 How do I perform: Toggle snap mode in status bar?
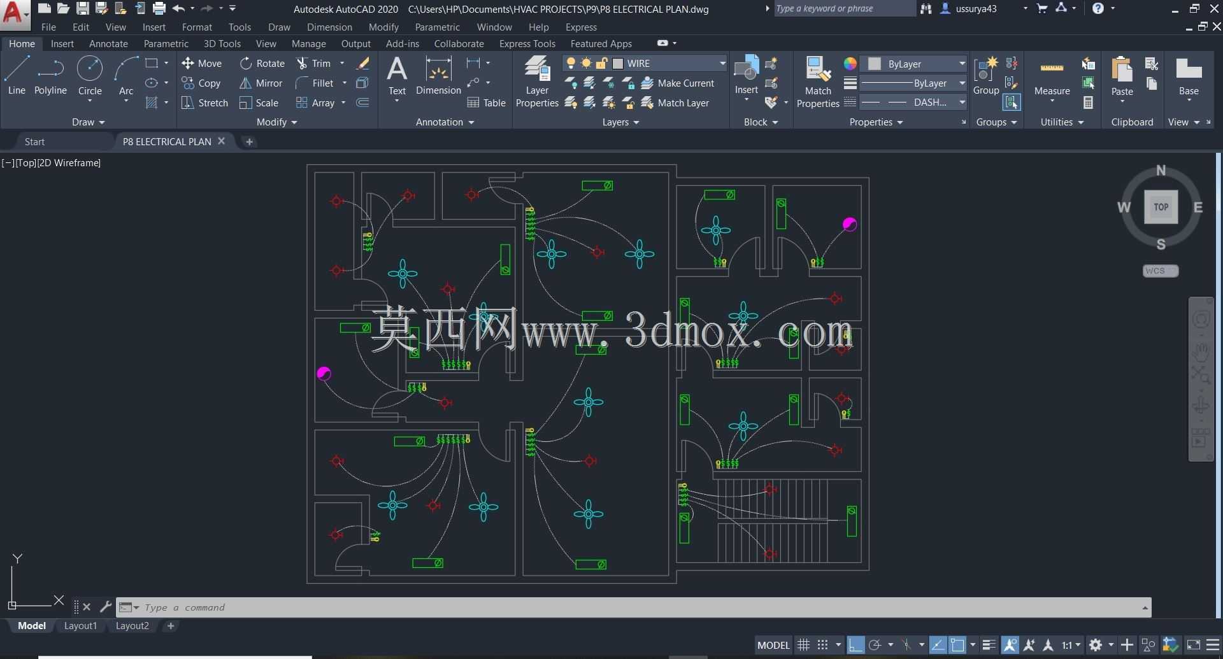point(823,645)
